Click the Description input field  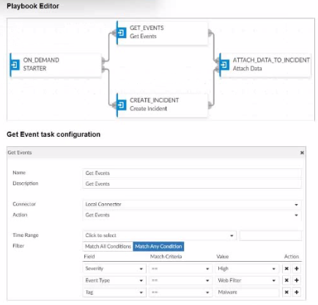point(192,184)
